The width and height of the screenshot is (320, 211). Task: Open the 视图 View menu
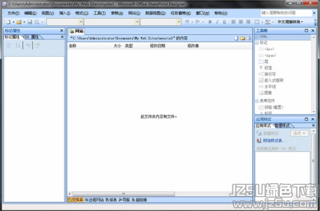[48, 13]
